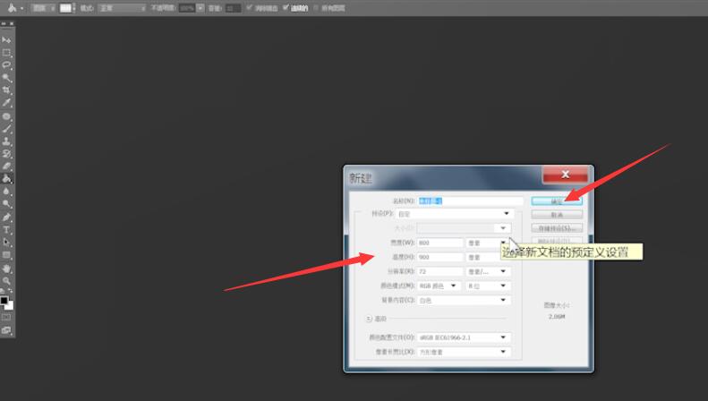The height and width of the screenshot is (401, 708).
Task: Collapse the toolbox panel with double-arrow
Action: [x=4, y=23]
